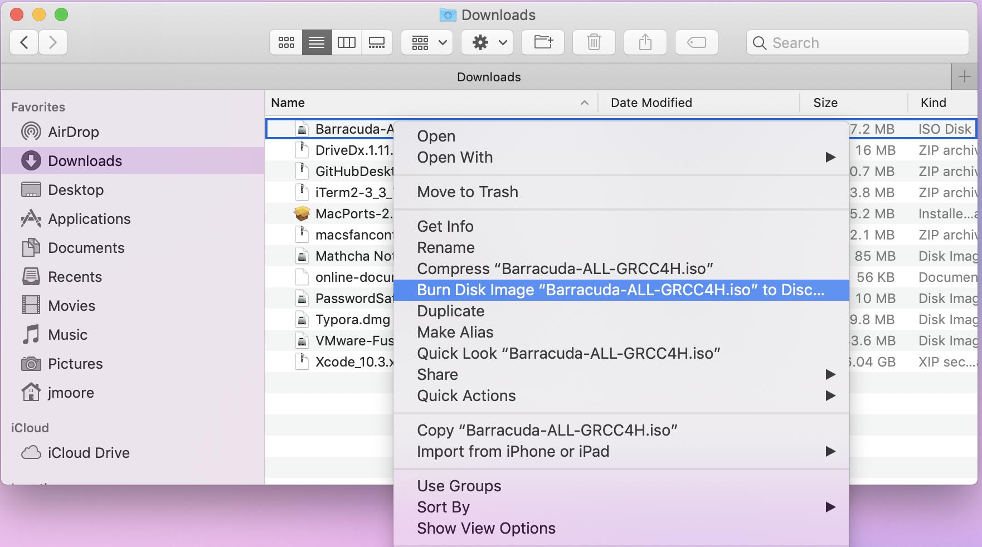
Task: Choose Compress "Barracuda-ALL-GRCC4H.iso"
Action: 621,269
